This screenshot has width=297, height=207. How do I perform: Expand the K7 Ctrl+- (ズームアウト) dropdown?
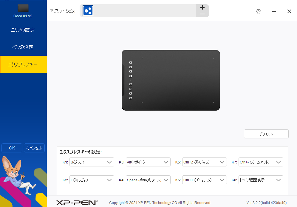tap(261, 162)
